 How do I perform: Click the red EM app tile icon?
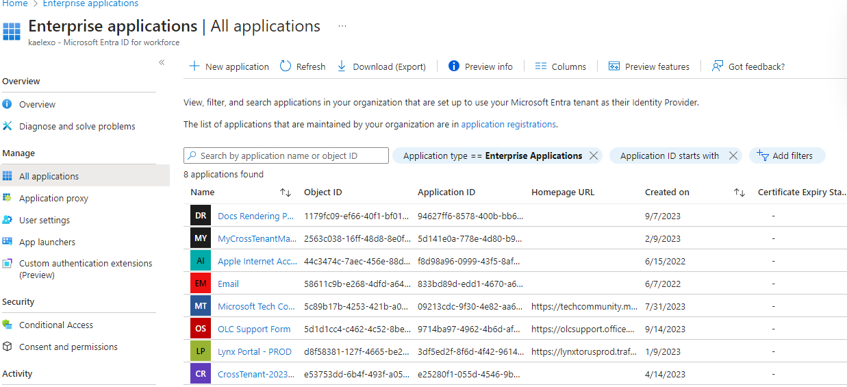pos(201,284)
